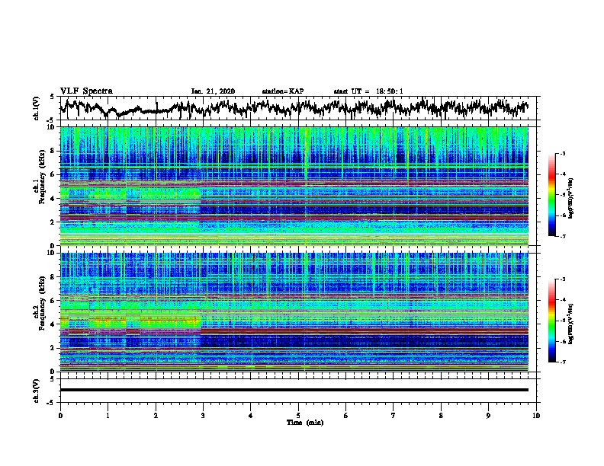Click the "8" kHz tick on ch.1 frequency axis
604x466 pixels.
coord(53,151)
